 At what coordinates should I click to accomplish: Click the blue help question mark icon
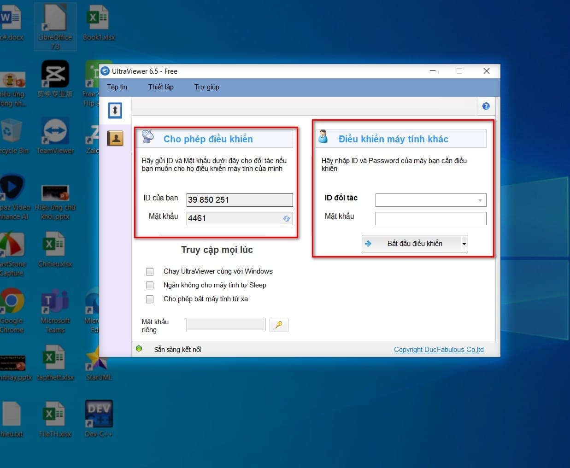tap(486, 106)
